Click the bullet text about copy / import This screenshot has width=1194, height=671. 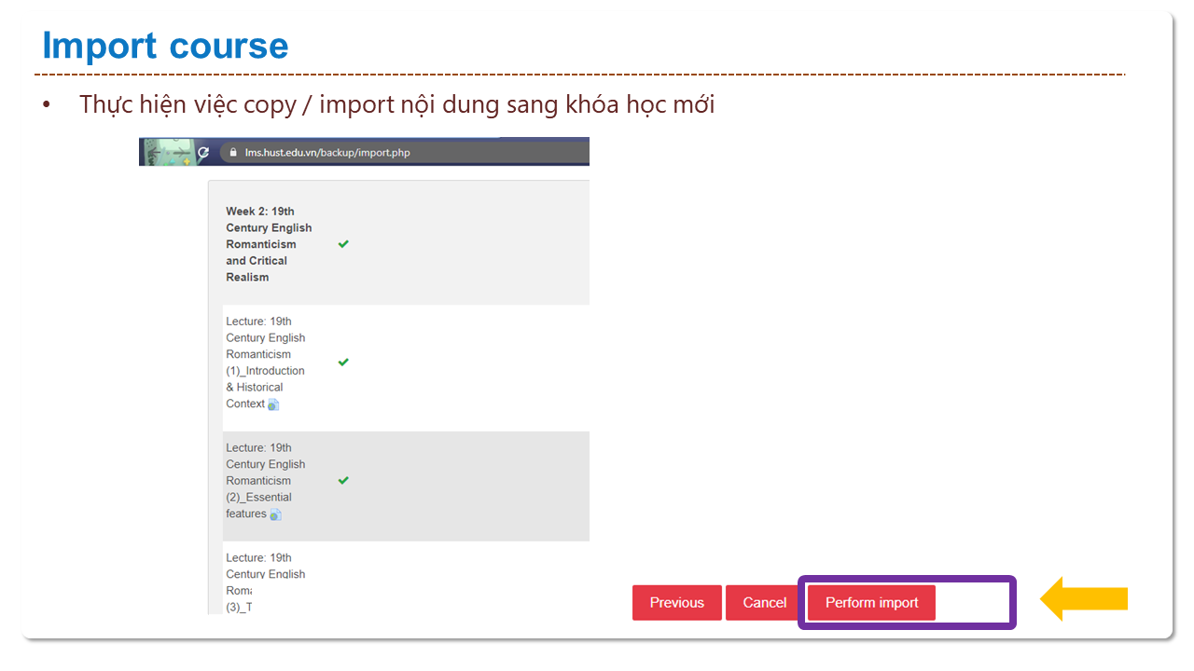click(396, 104)
